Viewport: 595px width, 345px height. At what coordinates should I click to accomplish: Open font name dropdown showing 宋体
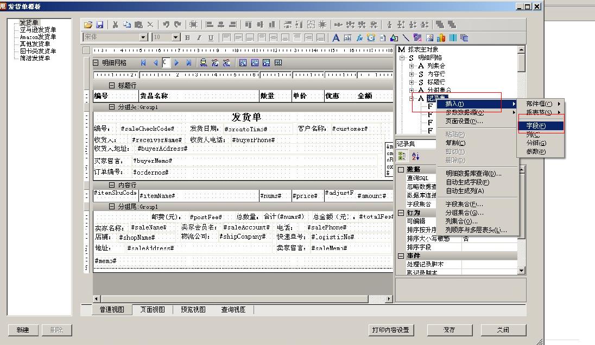[143, 37]
